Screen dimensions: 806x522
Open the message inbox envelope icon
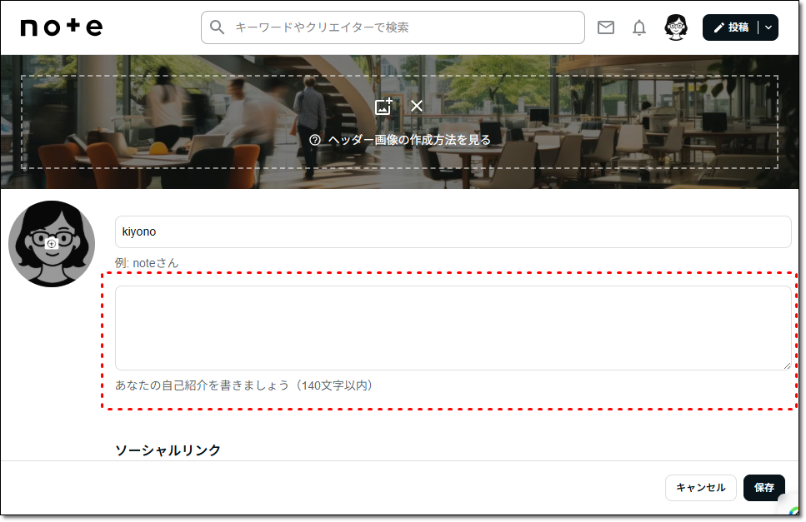[606, 27]
